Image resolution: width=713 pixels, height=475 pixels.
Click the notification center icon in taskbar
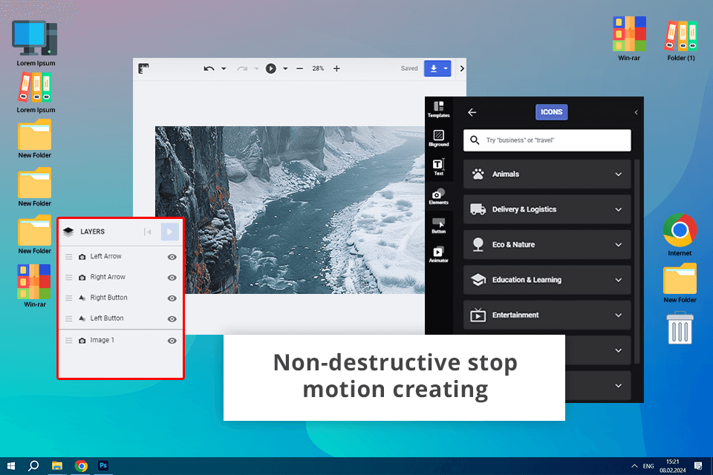(698, 466)
